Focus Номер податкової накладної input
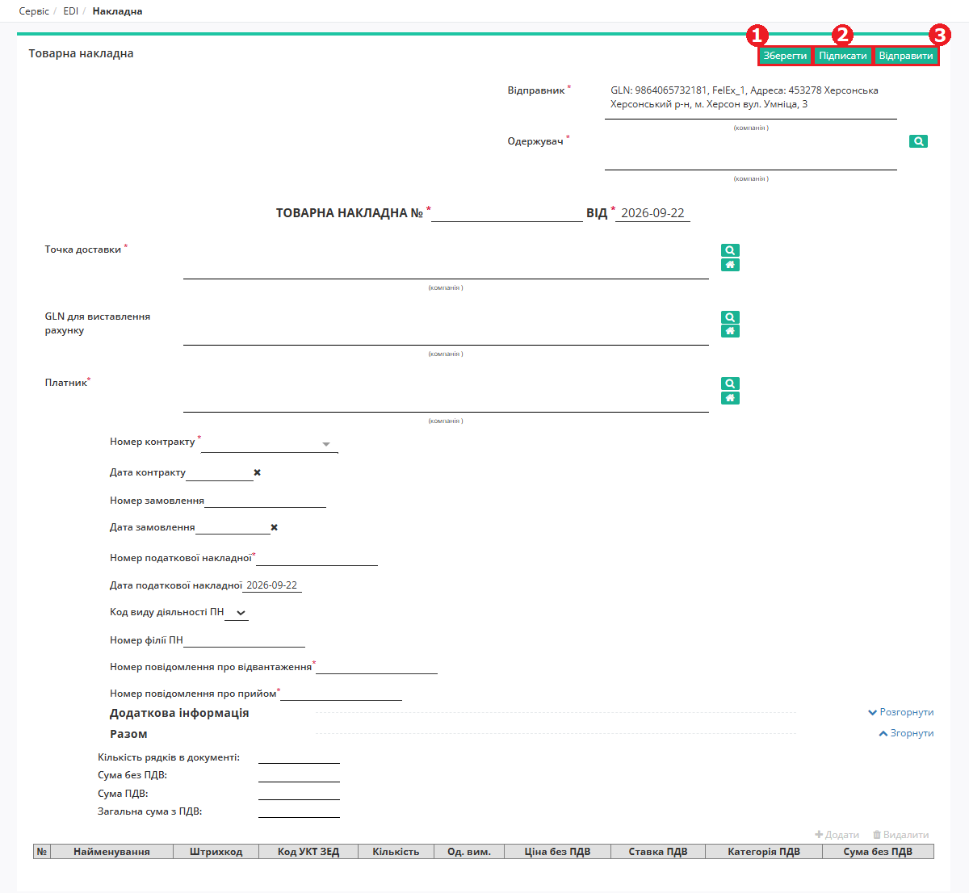Screen dimensions: 969x893 (317, 559)
